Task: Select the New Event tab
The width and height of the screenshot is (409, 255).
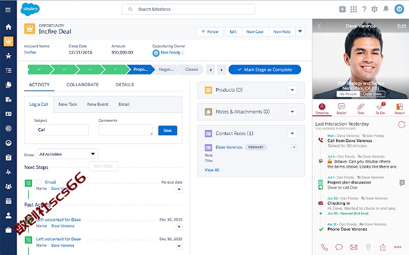Action: tap(98, 105)
